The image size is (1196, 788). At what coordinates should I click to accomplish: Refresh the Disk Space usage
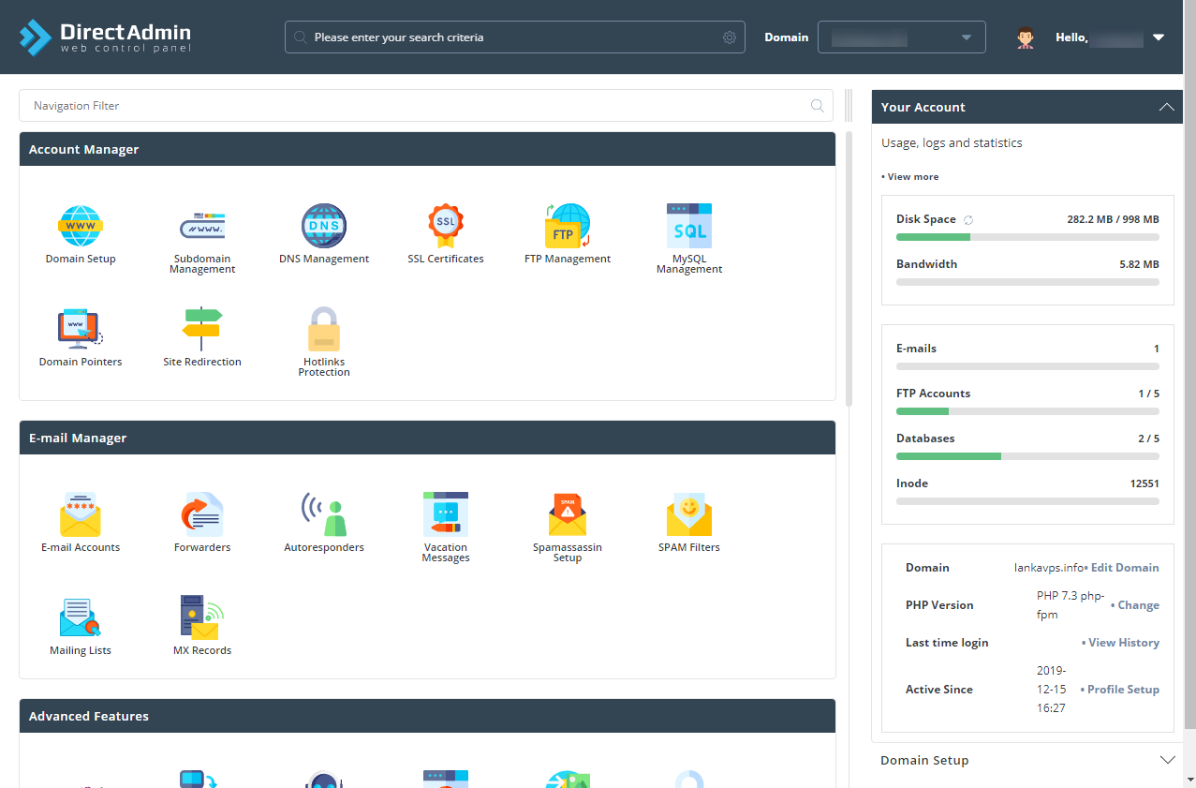coord(968,219)
